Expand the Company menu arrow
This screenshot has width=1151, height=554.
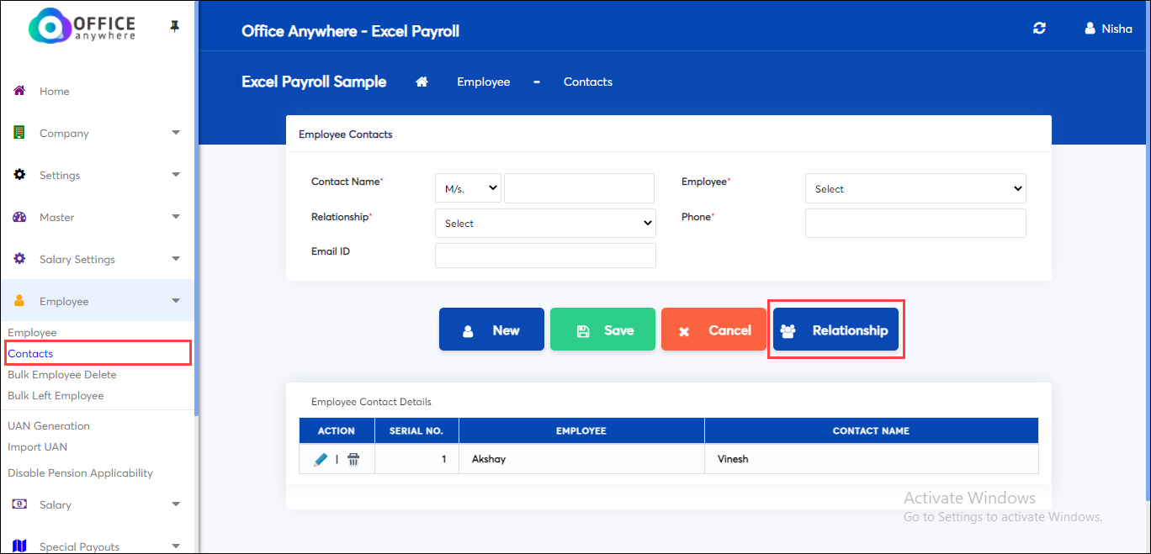pos(176,133)
